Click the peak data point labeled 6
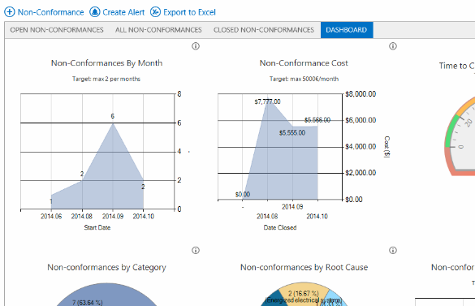Image resolution: width=475 pixels, height=306 pixels. pos(113,123)
